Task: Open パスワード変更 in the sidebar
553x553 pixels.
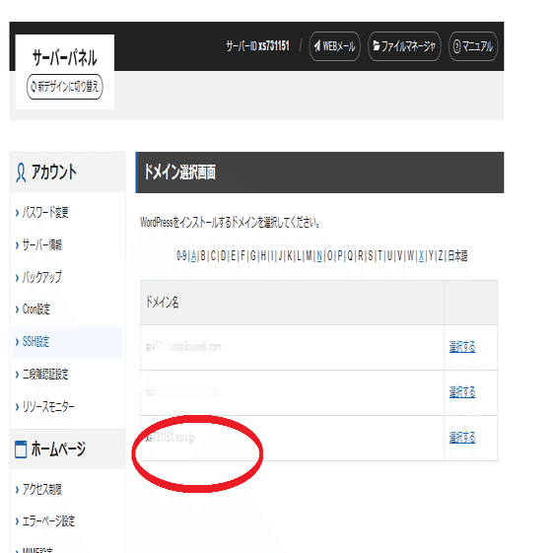Action: click(45, 212)
